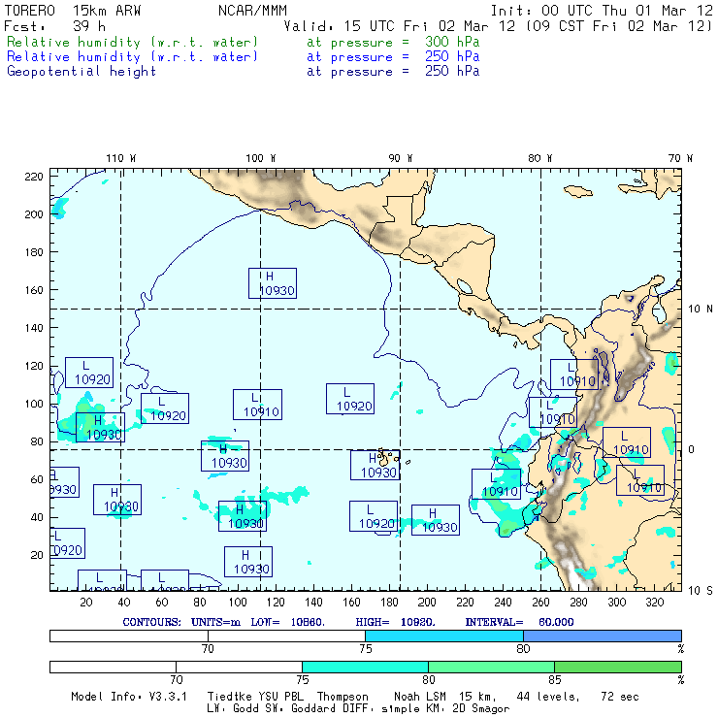Click the 'H 10930' box over the Galápagos islands
The height and width of the screenshot is (718, 718).
375,465
